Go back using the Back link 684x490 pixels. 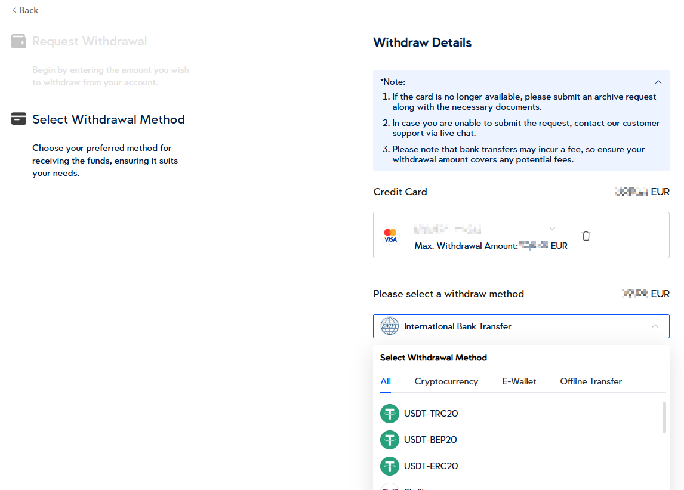(x=25, y=10)
